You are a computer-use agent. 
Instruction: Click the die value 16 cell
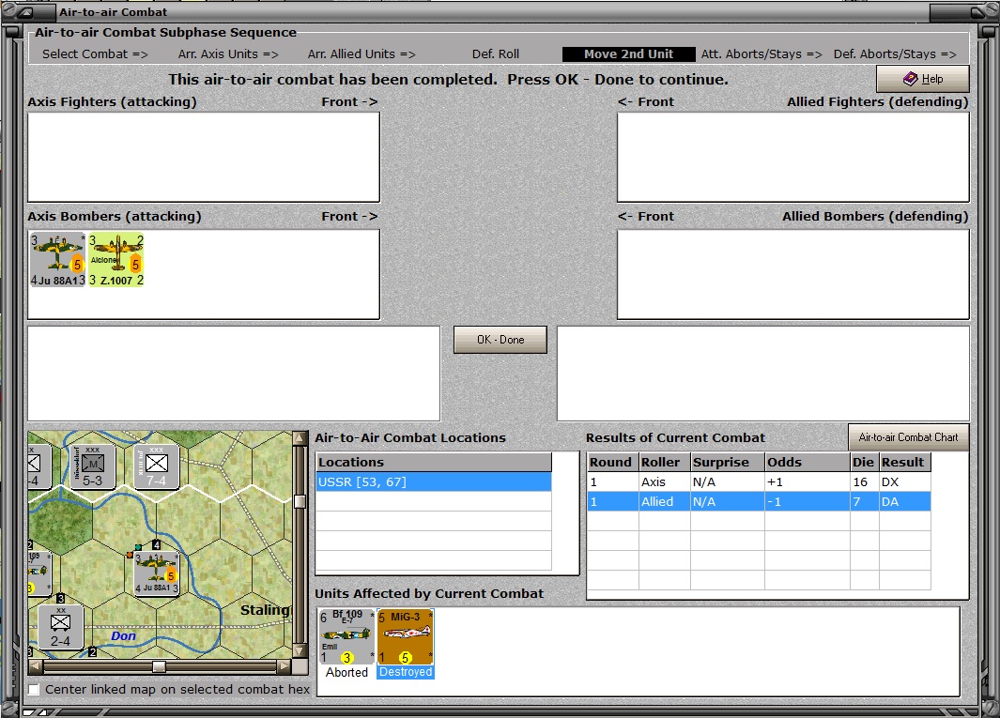[864, 482]
